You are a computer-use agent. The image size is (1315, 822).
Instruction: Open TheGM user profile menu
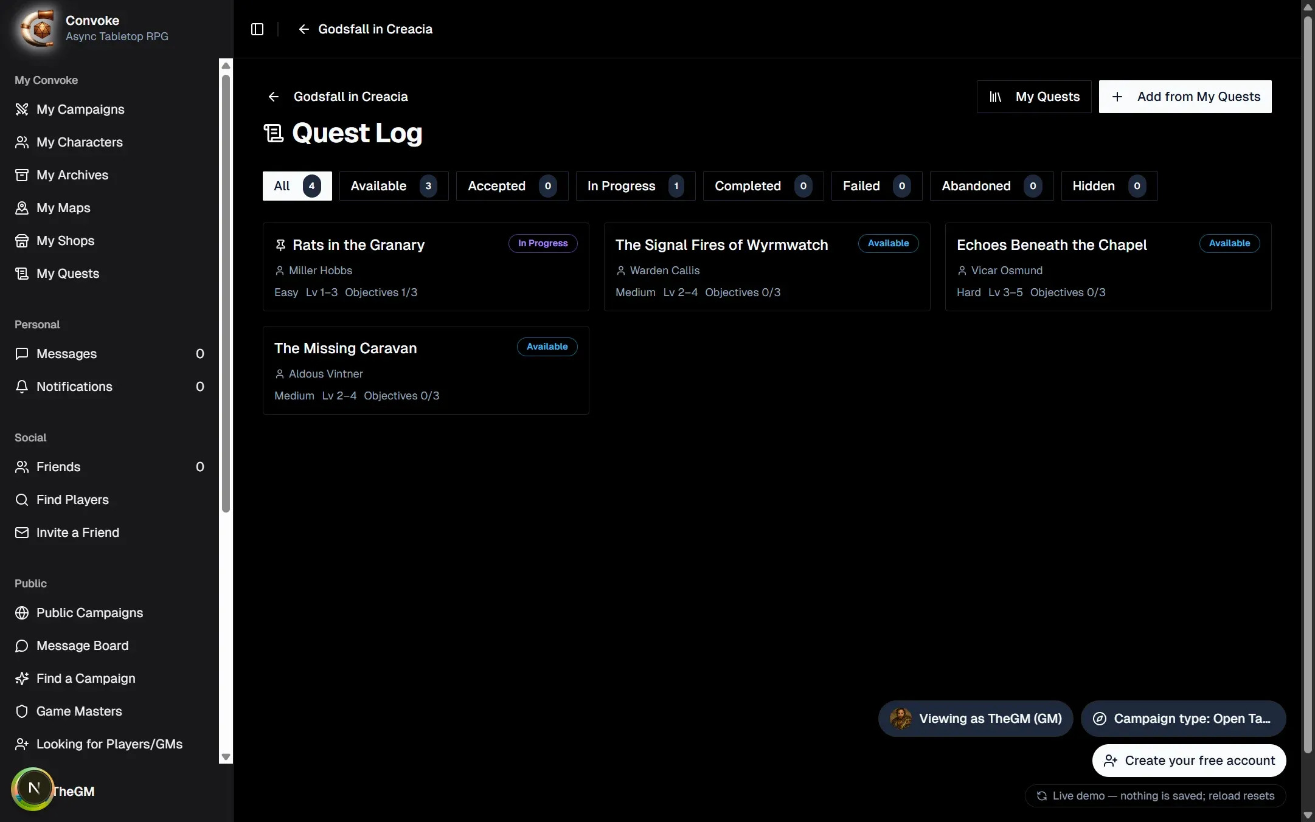[x=54, y=790]
